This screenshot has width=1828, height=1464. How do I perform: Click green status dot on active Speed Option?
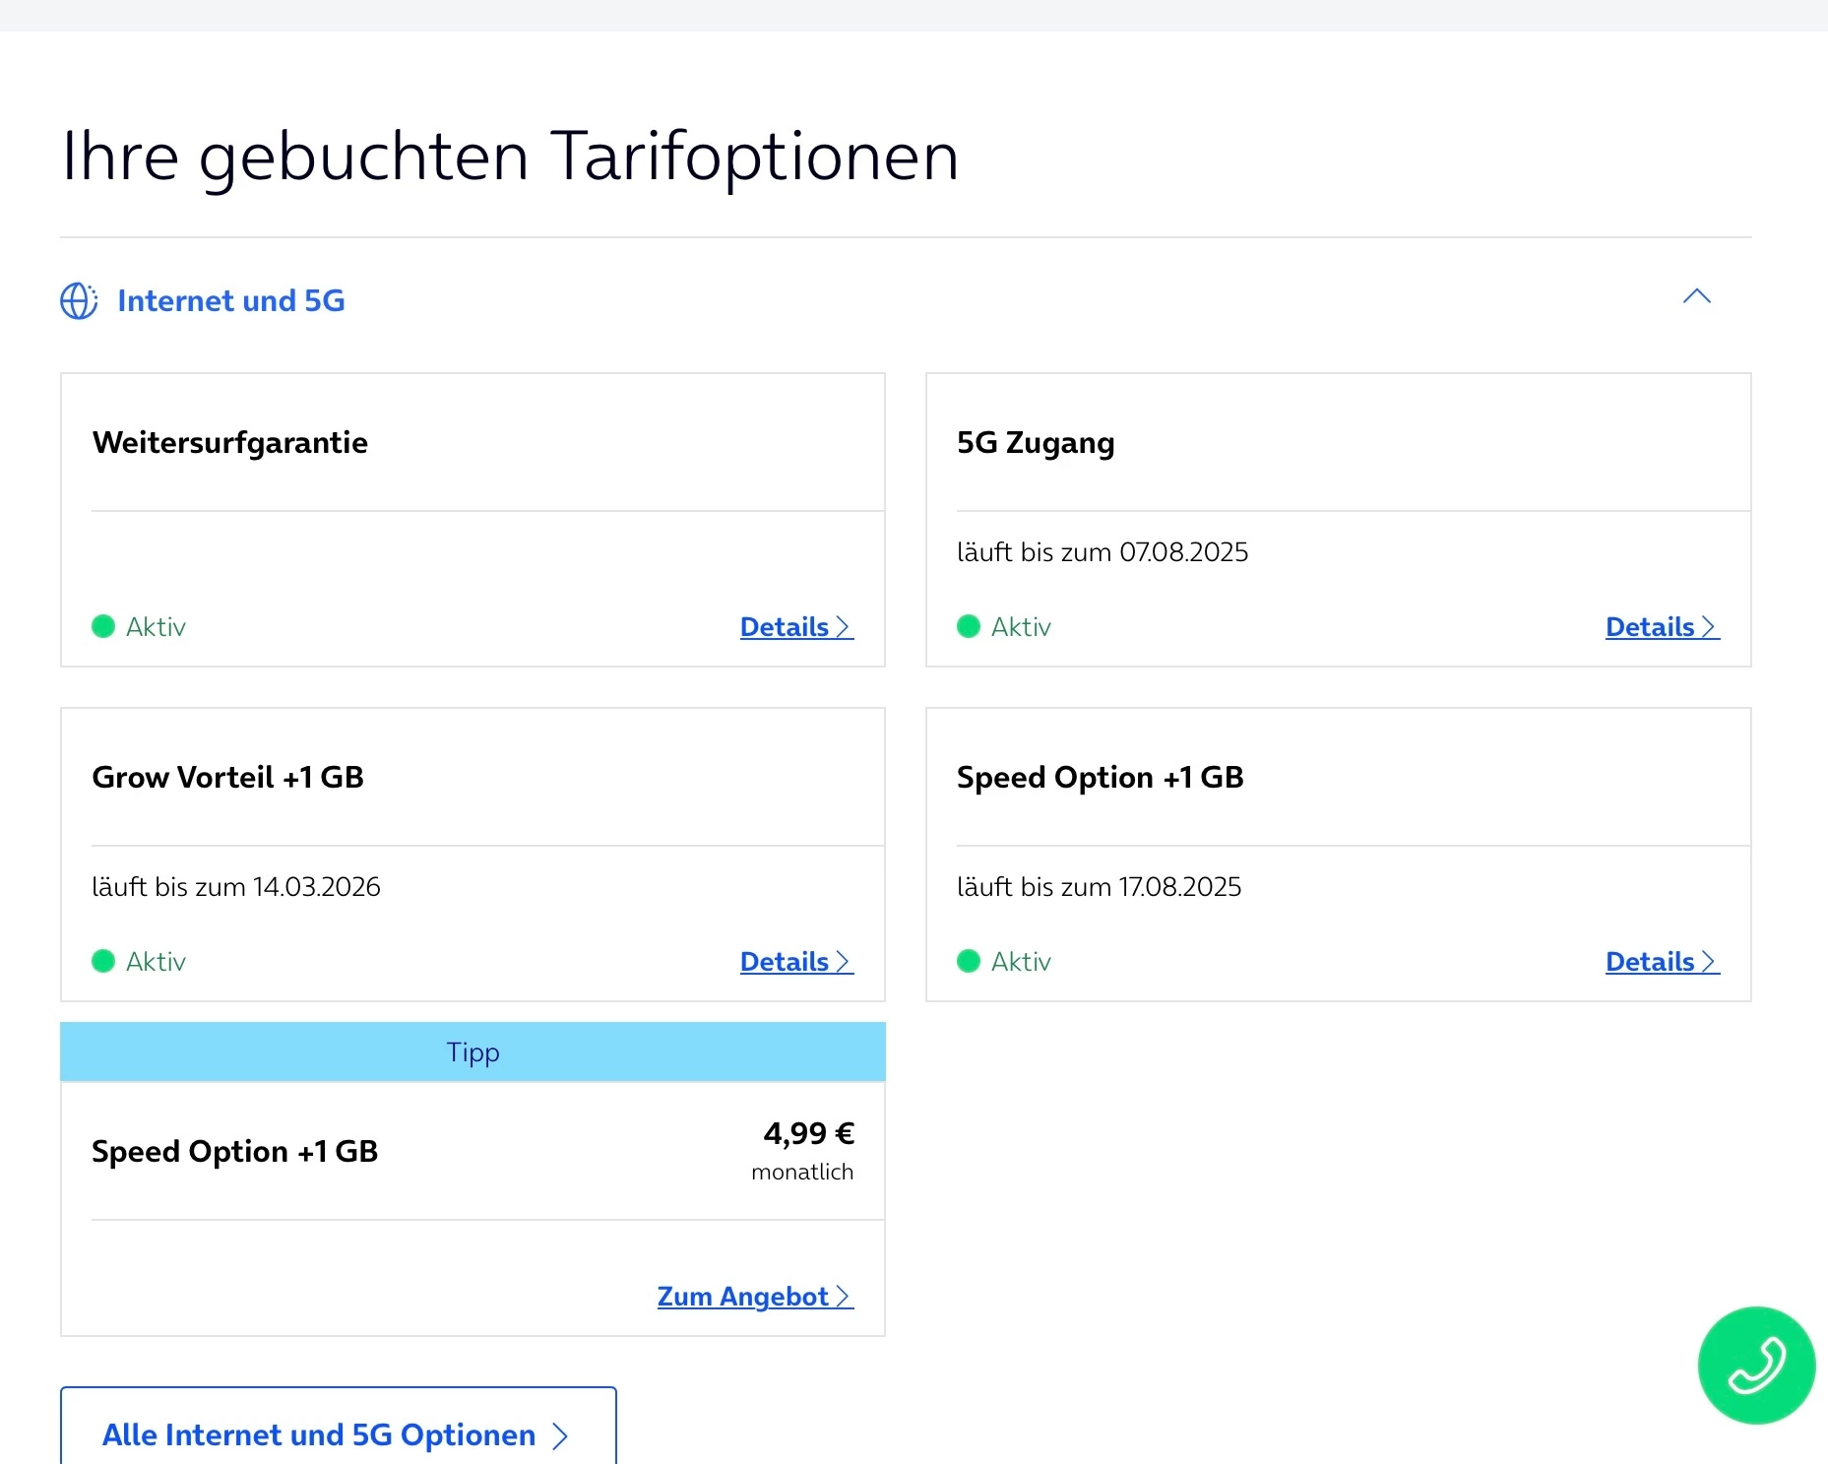coord(969,962)
